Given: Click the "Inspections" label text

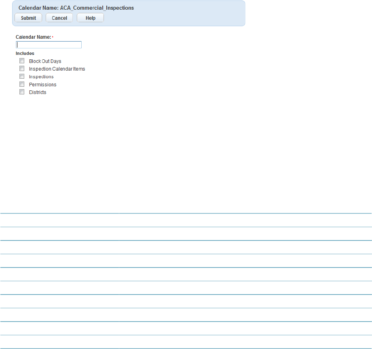Looking at the screenshot, I should [41, 77].
